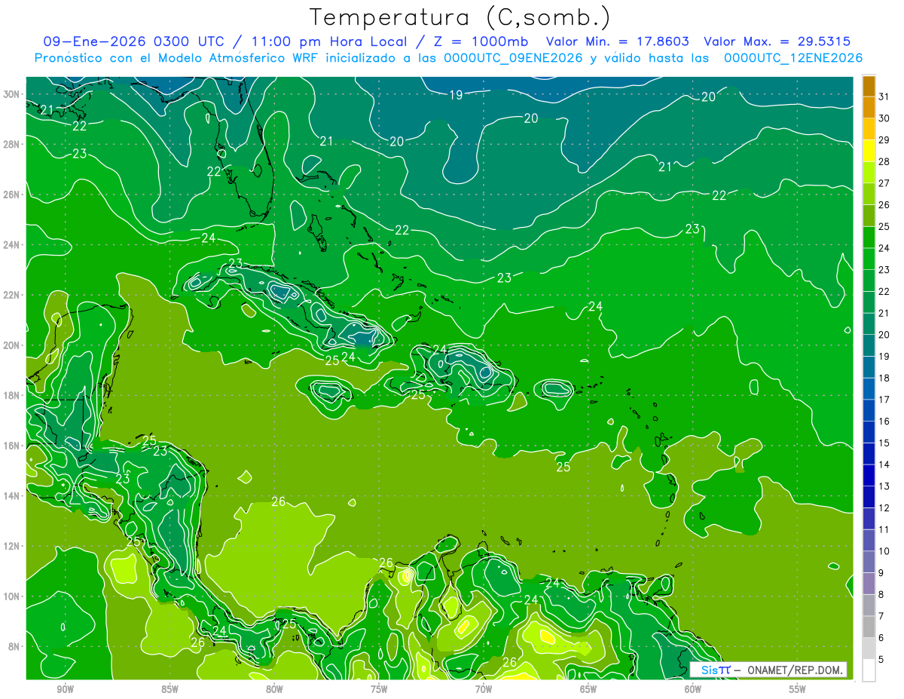Click the '20N' latitude label

[x=13, y=345]
